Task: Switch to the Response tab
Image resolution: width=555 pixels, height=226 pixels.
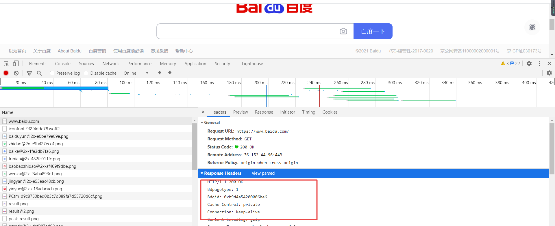Action: click(x=264, y=112)
